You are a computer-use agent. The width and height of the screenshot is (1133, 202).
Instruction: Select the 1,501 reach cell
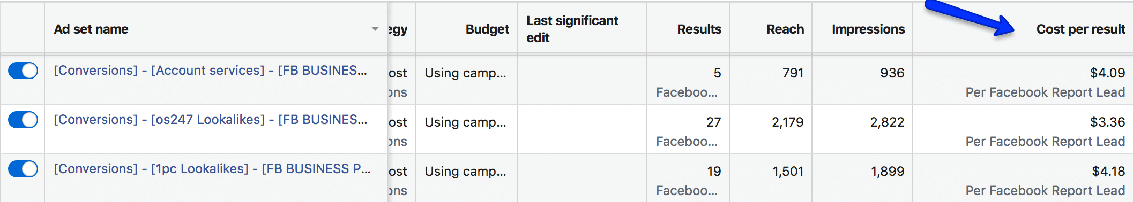(788, 172)
